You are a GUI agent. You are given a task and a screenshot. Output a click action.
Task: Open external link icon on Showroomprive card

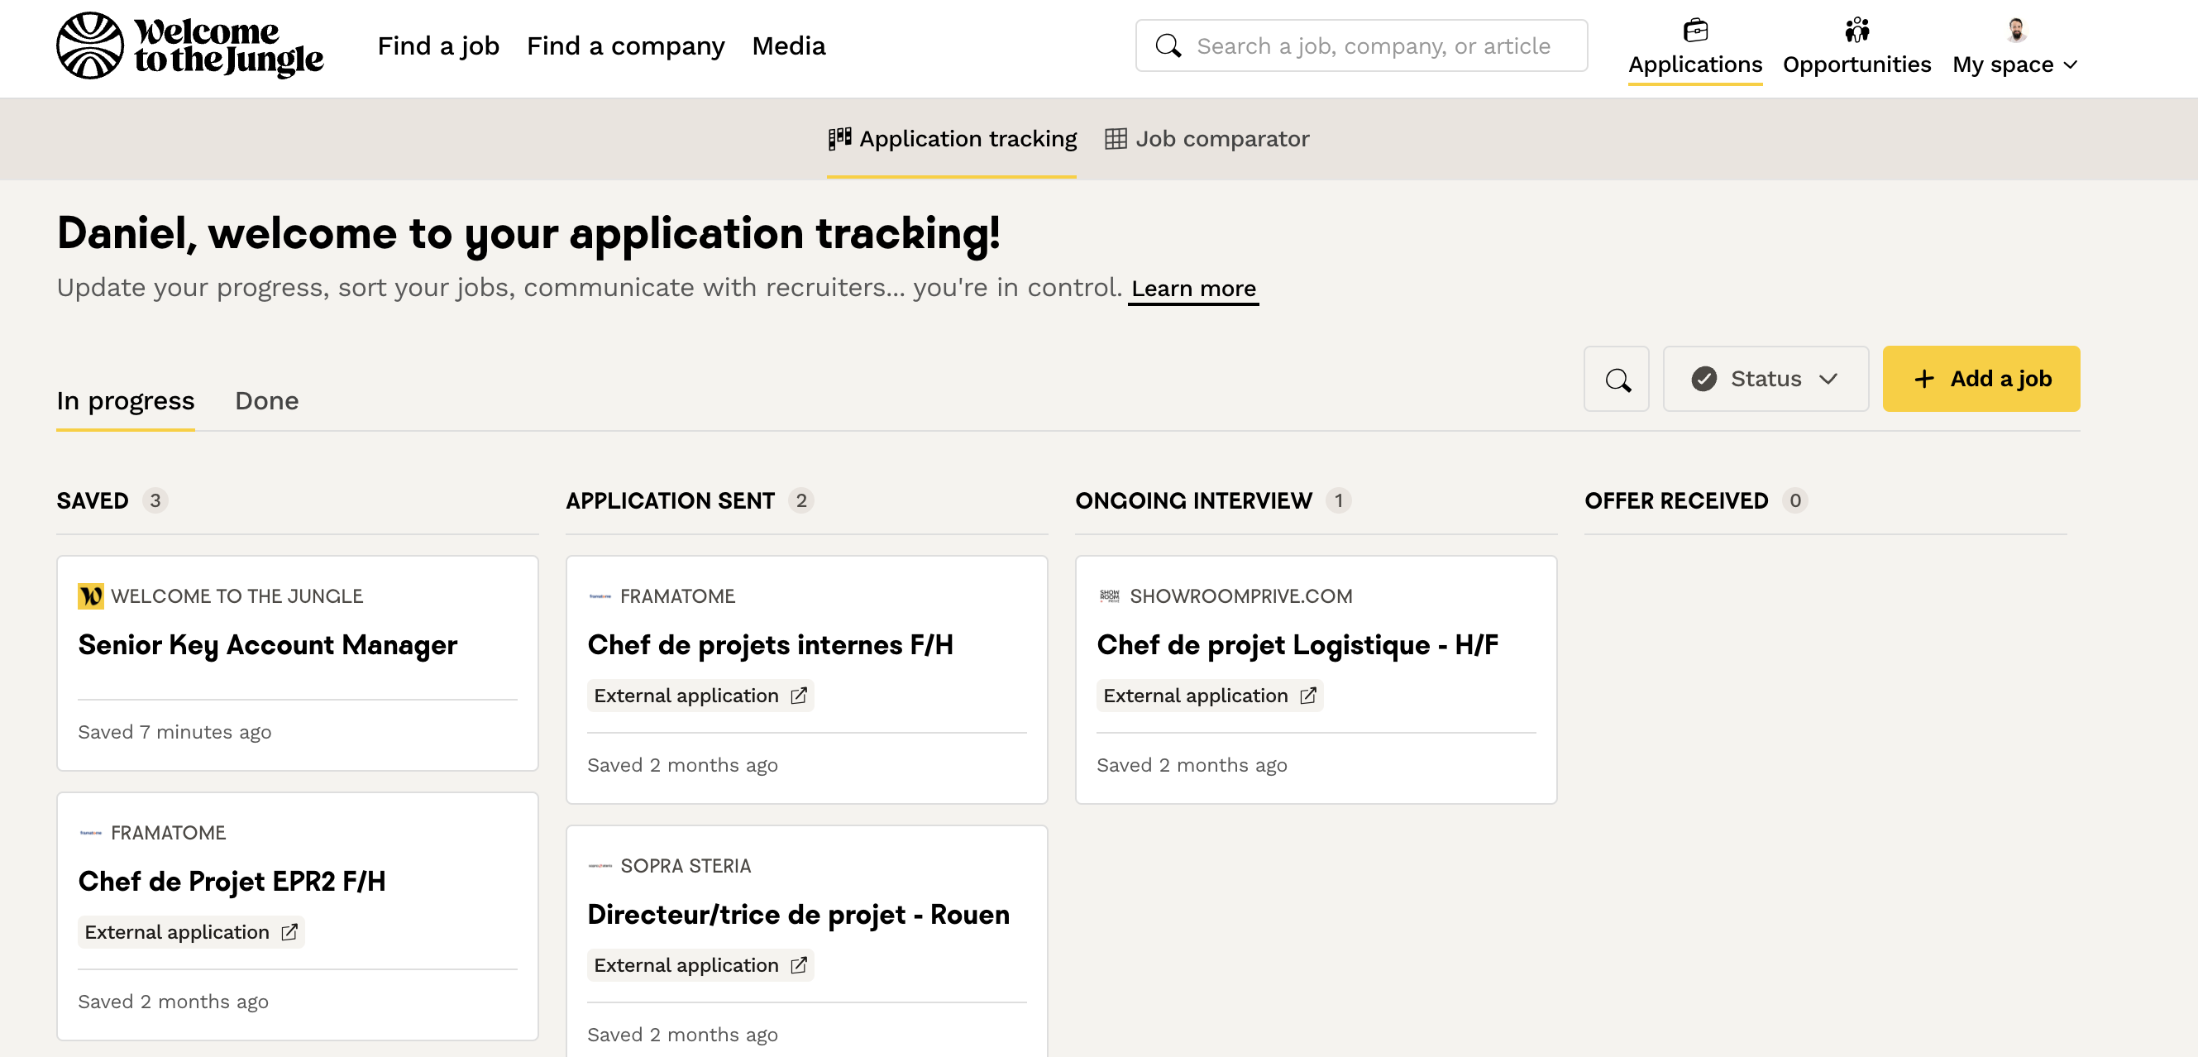[x=1307, y=696]
